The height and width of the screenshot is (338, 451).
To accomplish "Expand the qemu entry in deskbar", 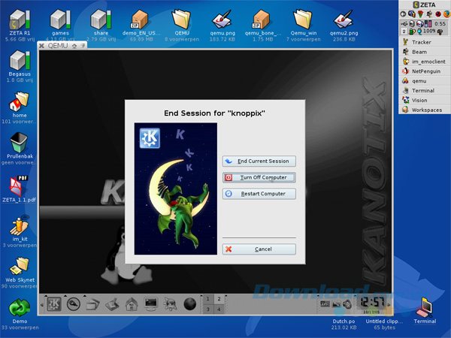I will coord(405,81).
